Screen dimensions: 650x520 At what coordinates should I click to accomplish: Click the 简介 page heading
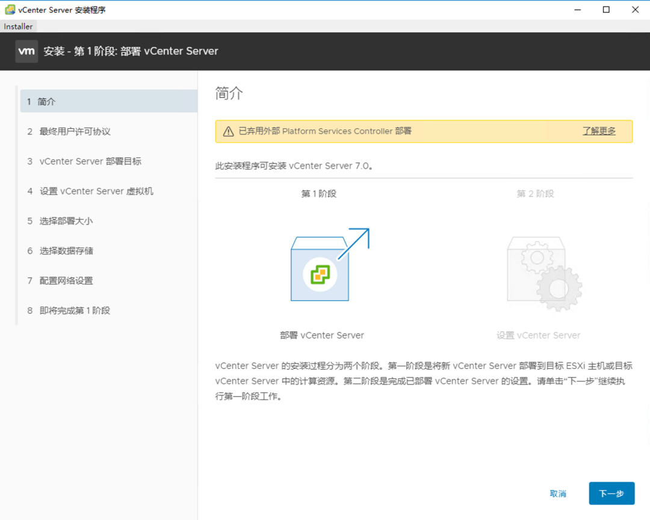click(x=229, y=93)
